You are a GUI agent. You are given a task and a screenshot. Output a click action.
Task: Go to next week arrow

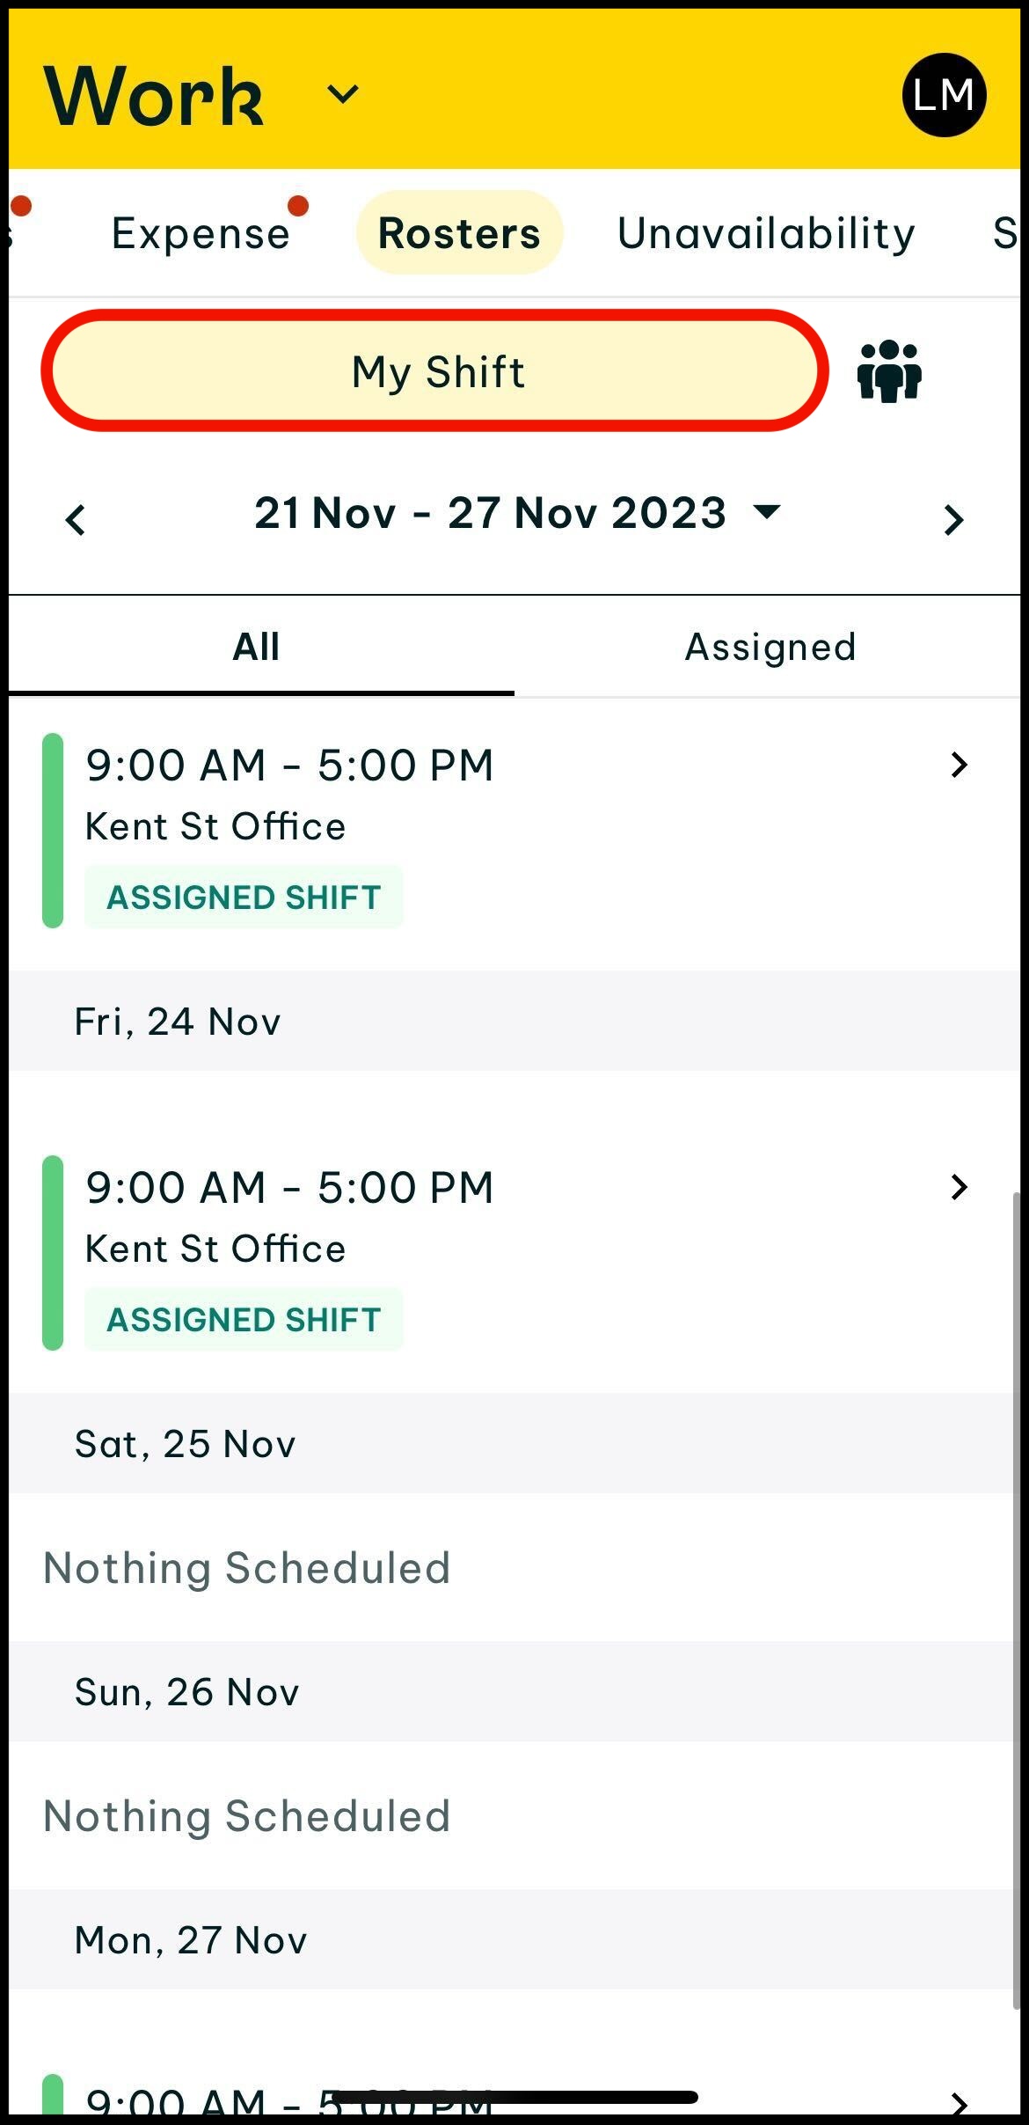[x=953, y=519]
